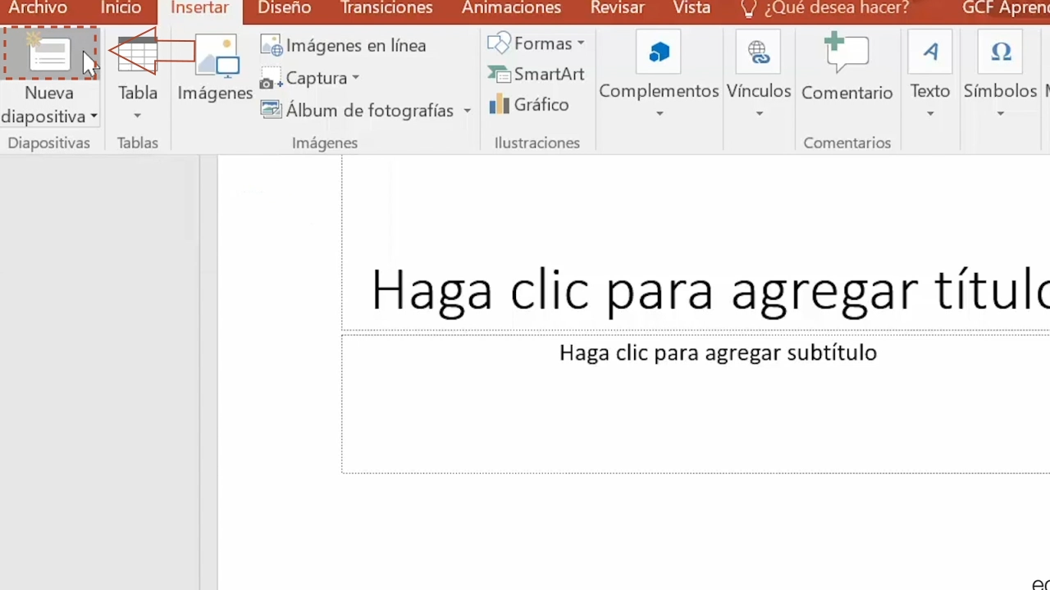Click the Formas shapes icon
This screenshot has height=590, width=1050.
click(499, 43)
